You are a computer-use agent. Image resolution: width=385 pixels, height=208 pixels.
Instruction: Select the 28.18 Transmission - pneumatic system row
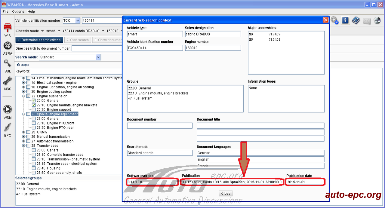(68, 159)
